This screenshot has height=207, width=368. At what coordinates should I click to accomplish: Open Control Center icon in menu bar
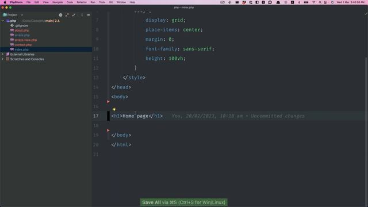click(x=325, y=2)
